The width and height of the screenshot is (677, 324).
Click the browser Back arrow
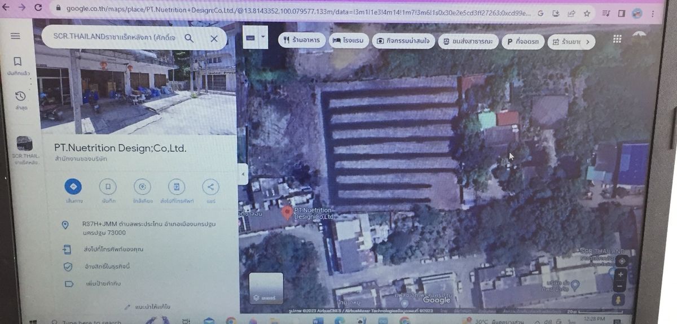tap(6, 7)
